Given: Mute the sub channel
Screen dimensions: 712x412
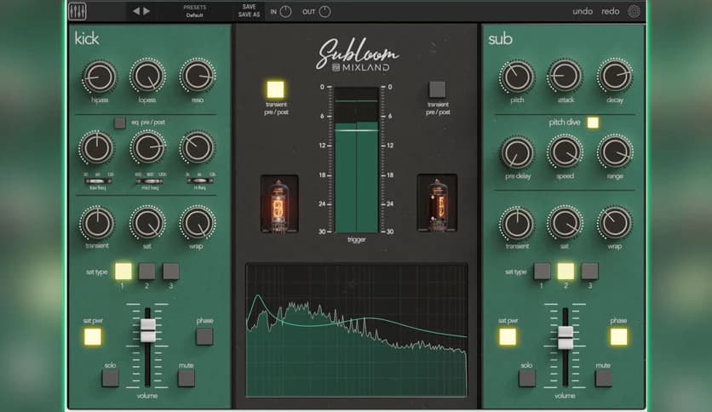Looking at the screenshot, I should tap(604, 378).
